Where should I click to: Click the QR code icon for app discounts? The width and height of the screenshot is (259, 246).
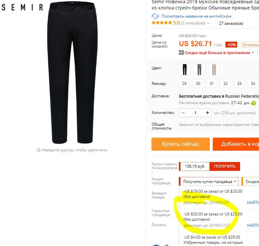click(x=181, y=53)
